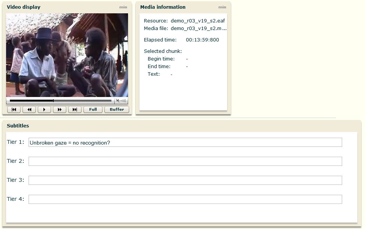Screen dimensions: 365x229
Task: Click the video seek bar position marker
Action: (x=53, y=101)
